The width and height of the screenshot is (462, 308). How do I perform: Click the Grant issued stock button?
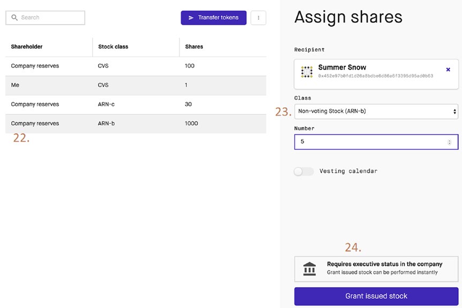[x=376, y=296]
